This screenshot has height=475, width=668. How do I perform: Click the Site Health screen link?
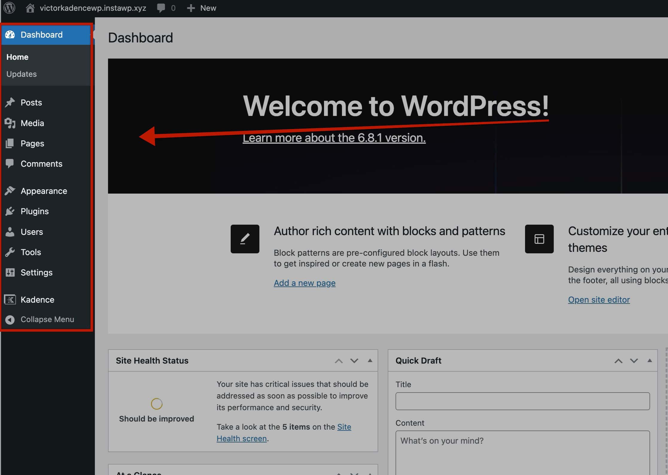[241, 439]
